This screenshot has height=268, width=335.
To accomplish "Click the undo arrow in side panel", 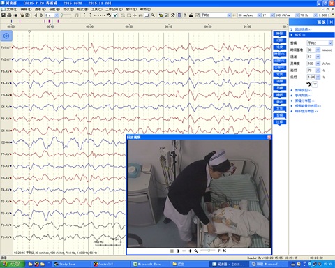I will click(x=308, y=84).
